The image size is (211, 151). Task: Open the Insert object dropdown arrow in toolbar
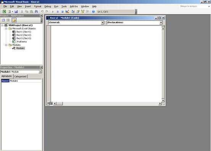click(x=12, y=11)
